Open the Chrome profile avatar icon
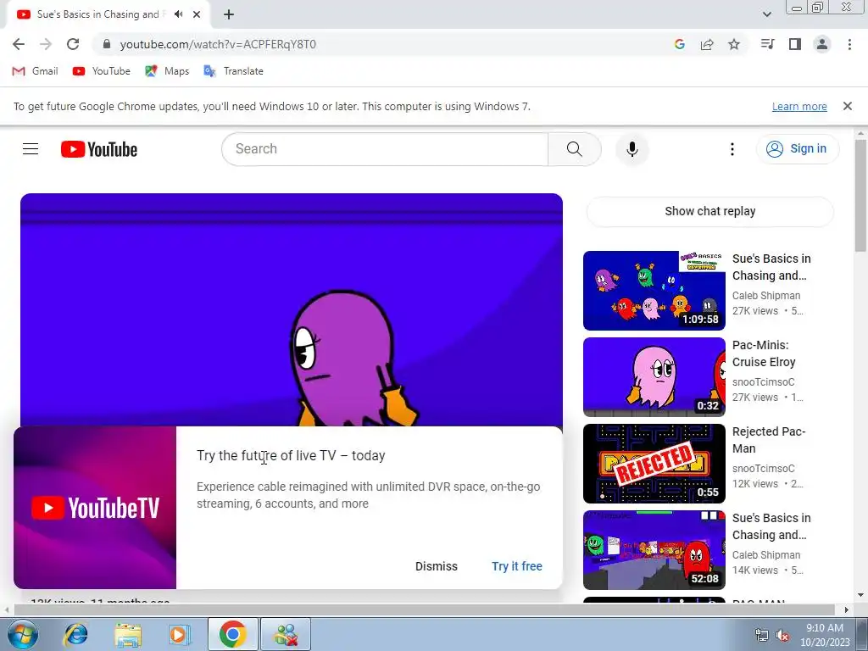This screenshot has width=868, height=651. 822,44
